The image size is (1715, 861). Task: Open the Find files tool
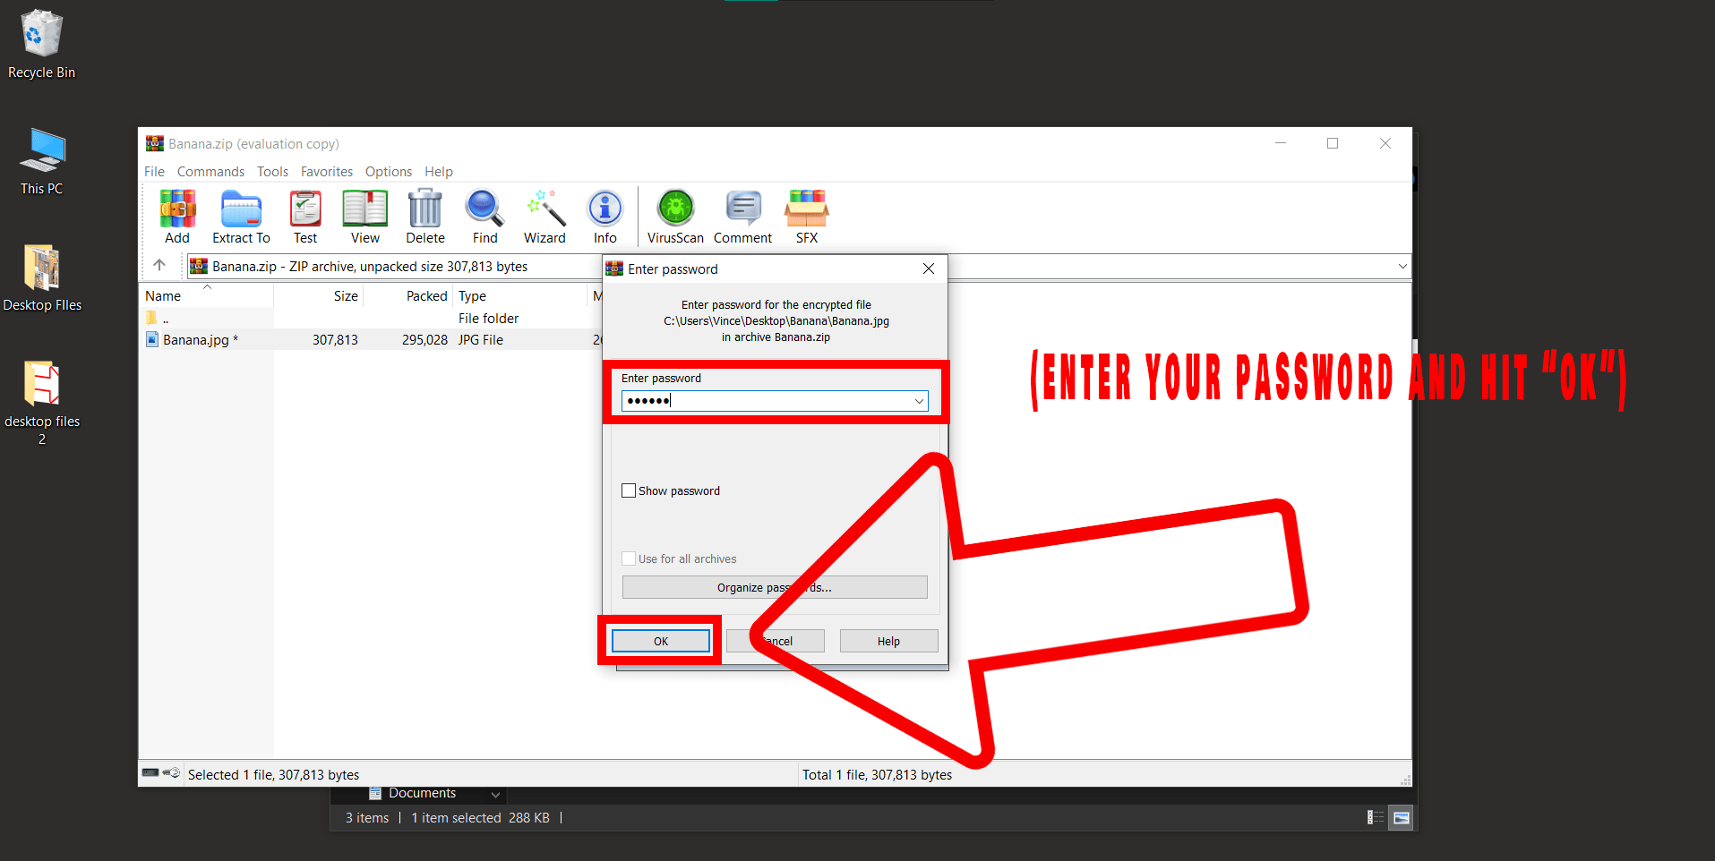pyautogui.click(x=484, y=215)
